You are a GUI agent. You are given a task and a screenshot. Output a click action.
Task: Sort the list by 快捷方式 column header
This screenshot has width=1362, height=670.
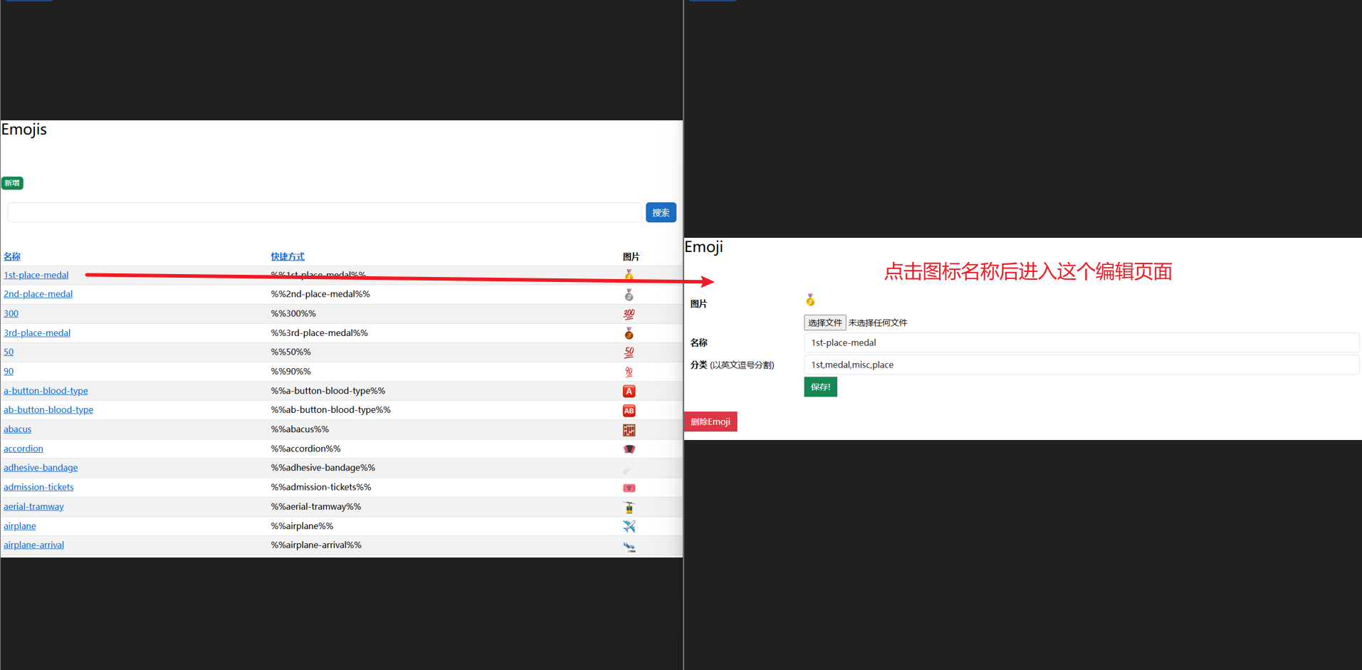[288, 256]
